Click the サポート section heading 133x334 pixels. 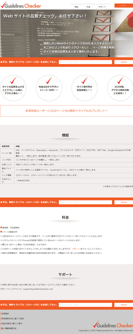click(65, 275)
